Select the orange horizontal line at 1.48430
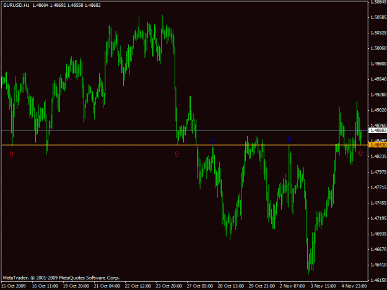 (185, 145)
